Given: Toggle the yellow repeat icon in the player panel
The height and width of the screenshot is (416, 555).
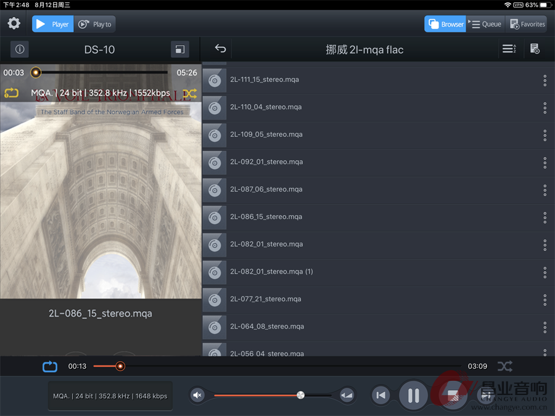Looking at the screenshot, I should click(x=11, y=92).
